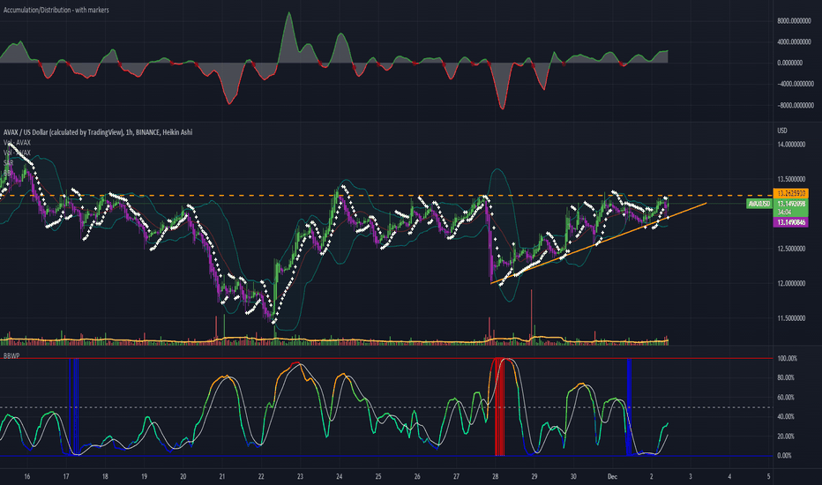Click the SAR indicator legend label
822x485 pixels.
9,163
